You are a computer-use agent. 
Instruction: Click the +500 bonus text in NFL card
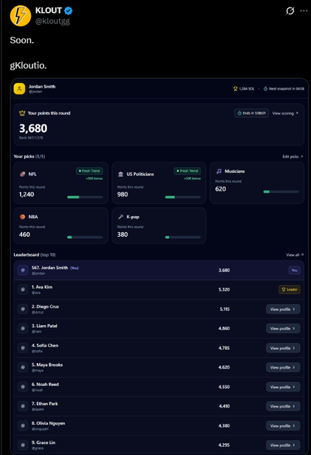[95, 179]
